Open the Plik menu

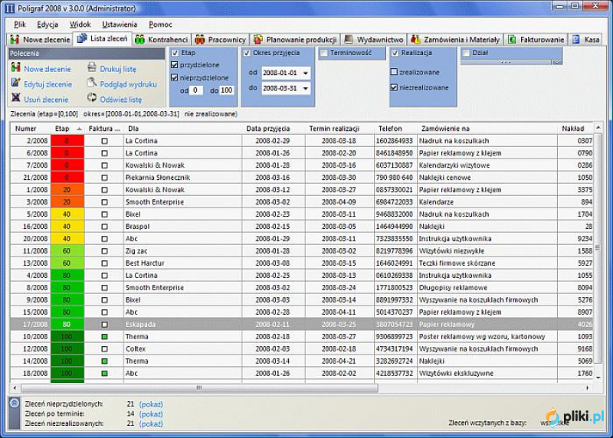pyautogui.click(x=20, y=25)
